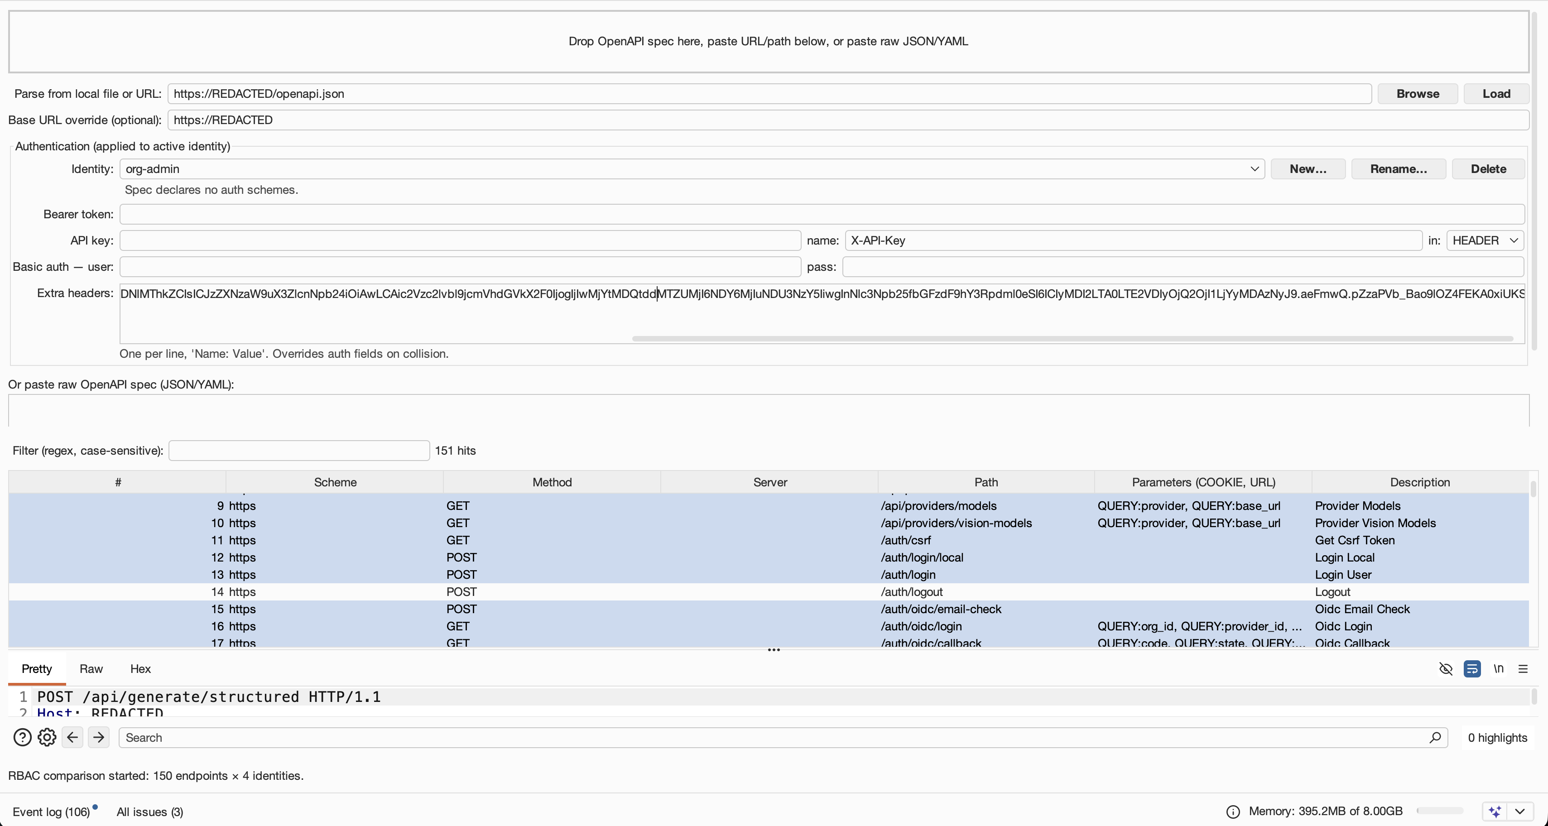The width and height of the screenshot is (1548, 826).
Task: Select row 14 /auth/logout endpoint
Action: pos(769,592)
